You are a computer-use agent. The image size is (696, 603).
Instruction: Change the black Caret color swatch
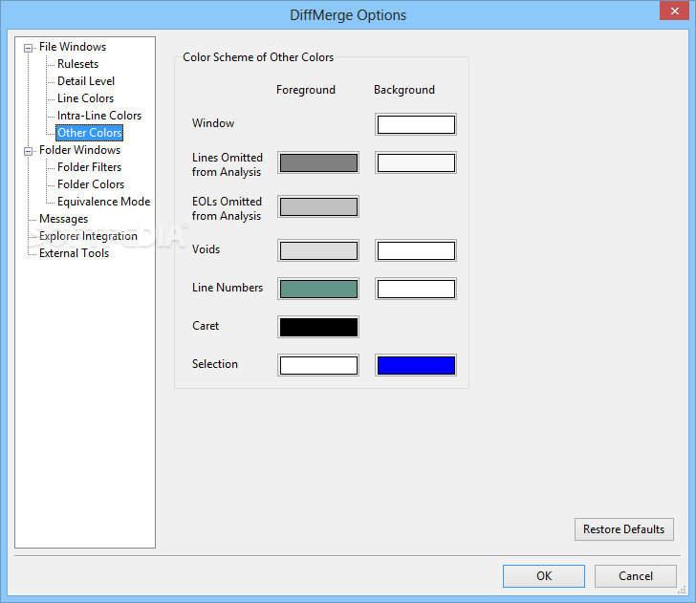(318, 327)
